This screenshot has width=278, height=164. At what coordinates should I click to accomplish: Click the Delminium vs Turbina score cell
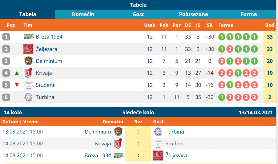[x=138, y=132]
